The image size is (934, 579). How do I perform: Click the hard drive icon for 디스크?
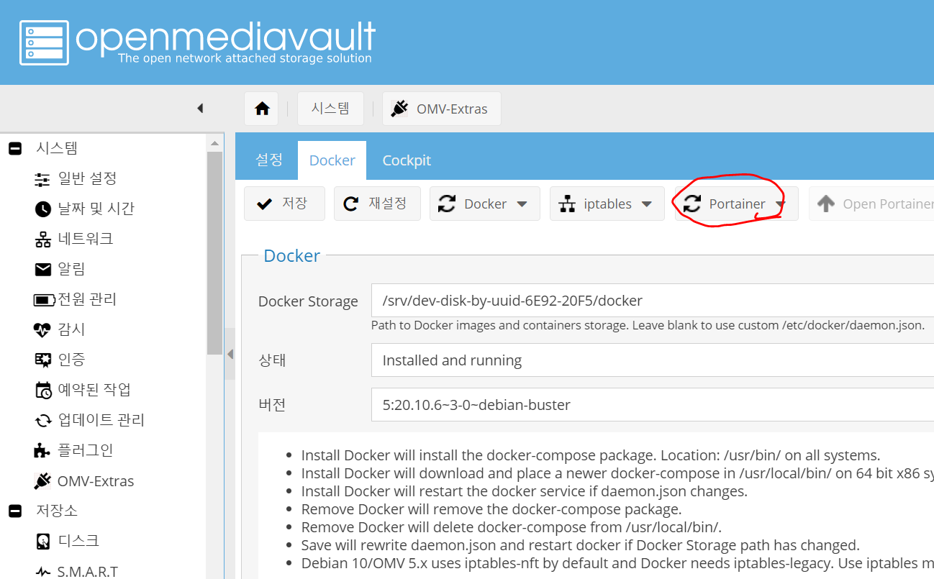click(x=43, y=541)
